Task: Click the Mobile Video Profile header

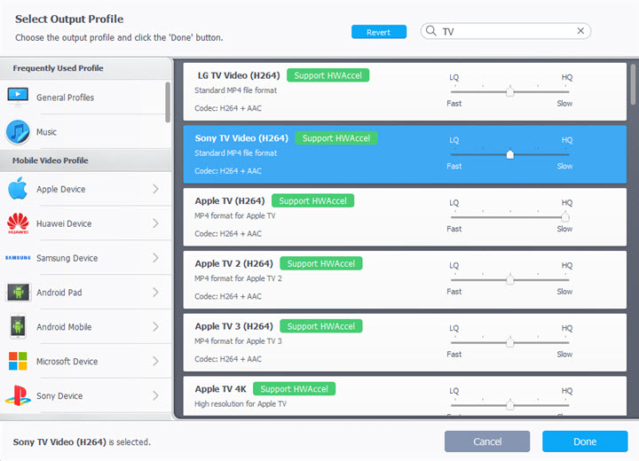Action: coord(50,160)
